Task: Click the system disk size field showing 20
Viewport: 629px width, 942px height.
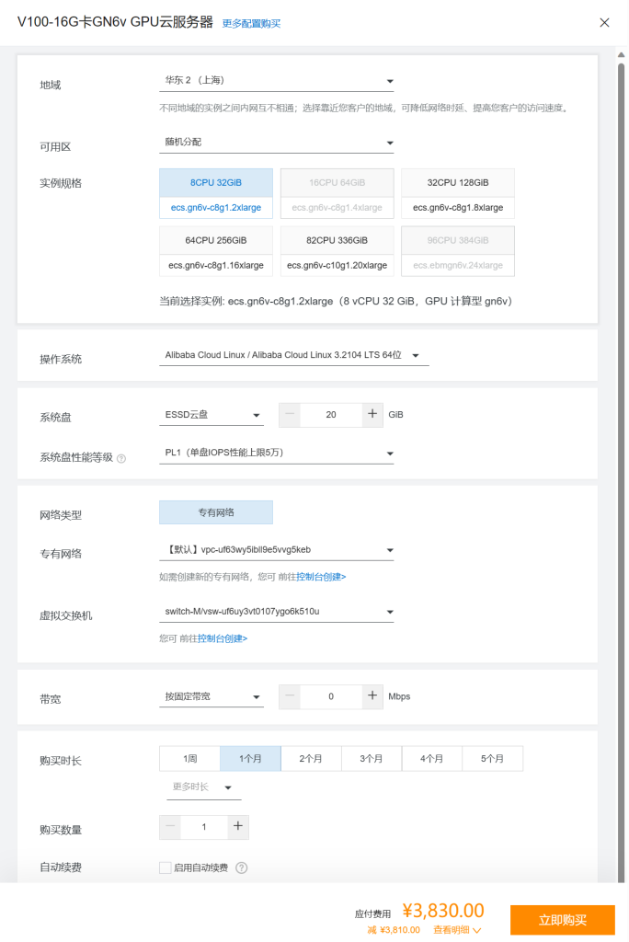Action: [331, 415]
